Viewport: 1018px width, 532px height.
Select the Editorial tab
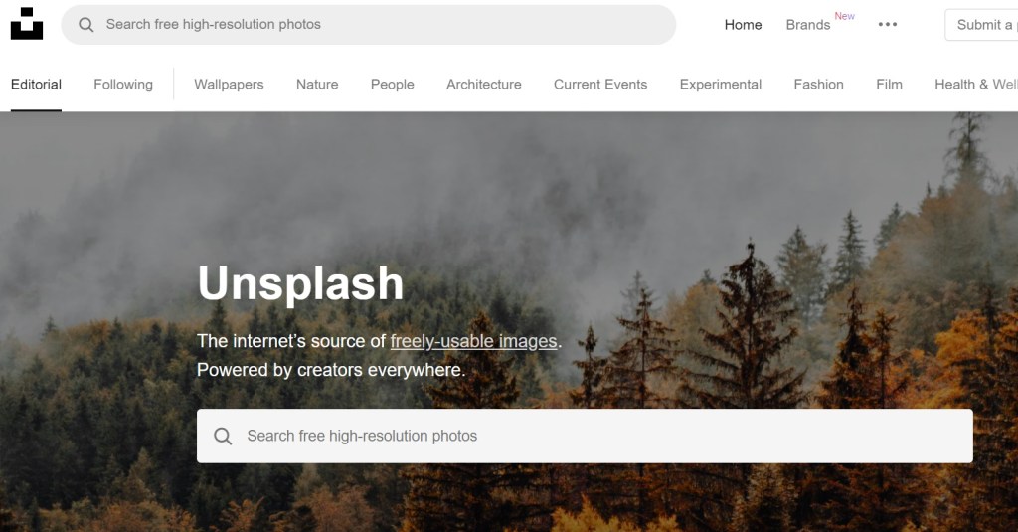pos(37,85)
